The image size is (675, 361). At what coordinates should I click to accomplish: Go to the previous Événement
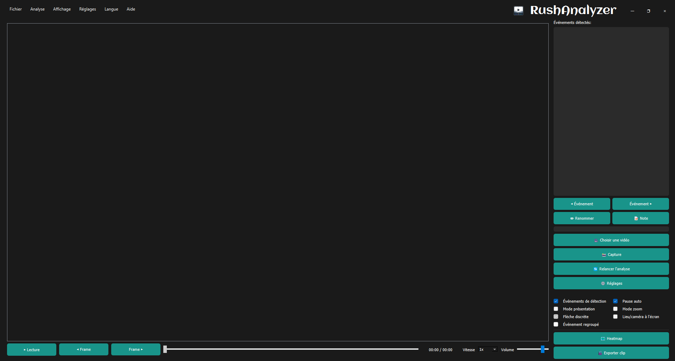(x=582, y=204)
